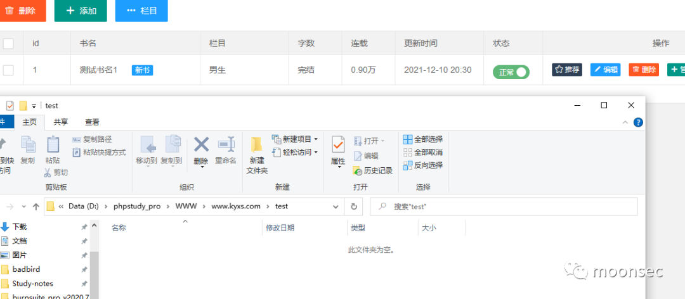Click 复制路径 in the ribbon
685x299 pixels.
[92, 139]
